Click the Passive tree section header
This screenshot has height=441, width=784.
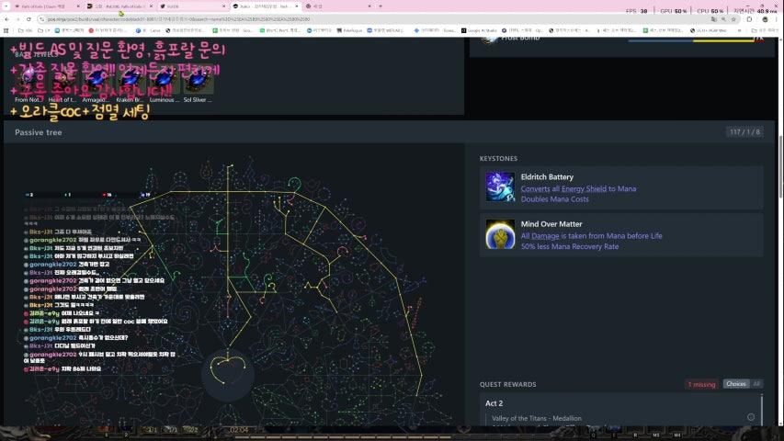pos(42,132)
